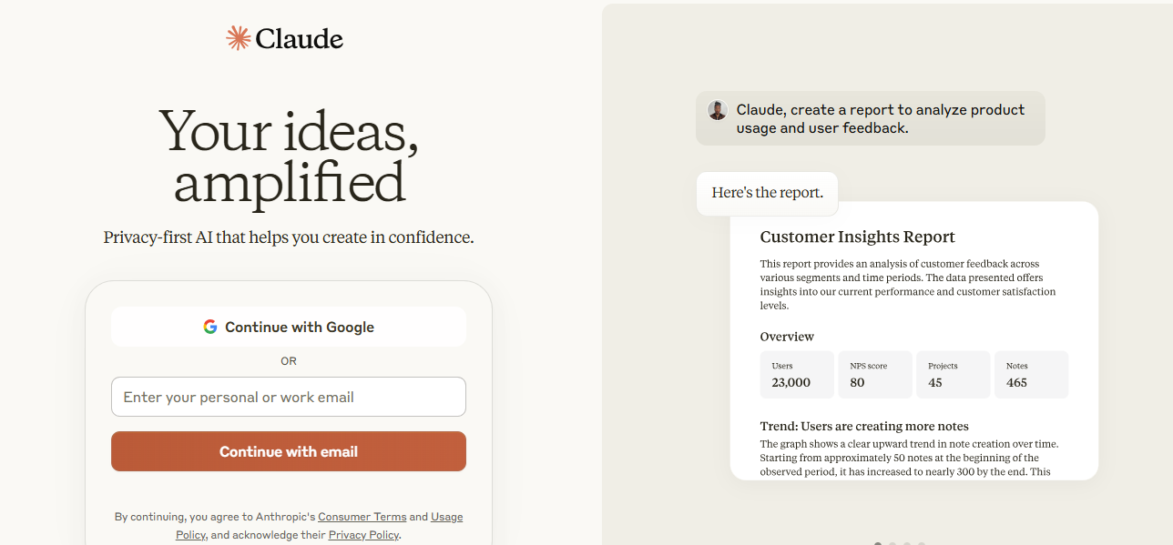1173x545 pixels.
Task: Select the fourth carousel dot indicator
Action: pyautogui.click(x=922, y=543)
